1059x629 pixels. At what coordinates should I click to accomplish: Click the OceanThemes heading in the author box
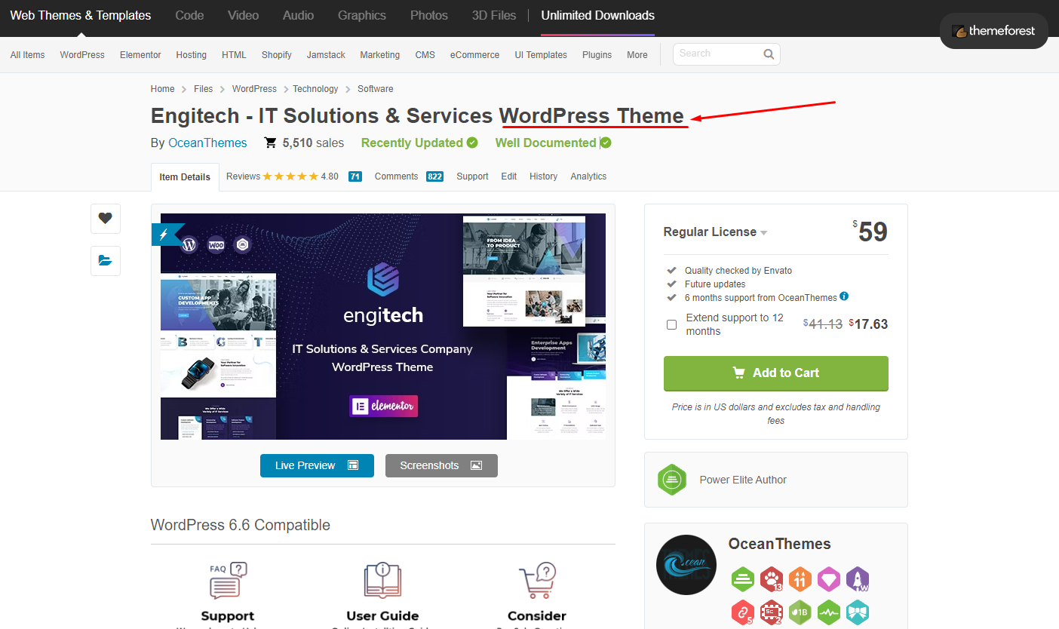click(x=779, y=544)
